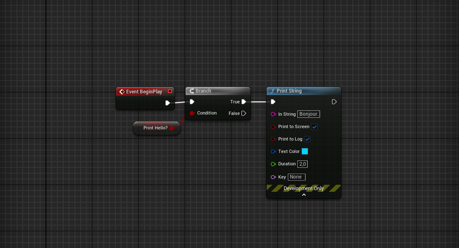Click the purple Key input pin
Screen dimensions: 459x248
click(x=273, y=177)
